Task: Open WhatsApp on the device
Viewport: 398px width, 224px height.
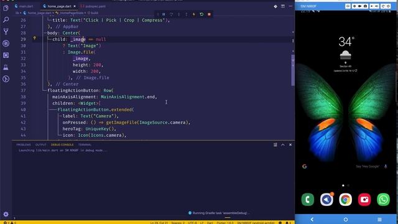Action: [383, 199]
